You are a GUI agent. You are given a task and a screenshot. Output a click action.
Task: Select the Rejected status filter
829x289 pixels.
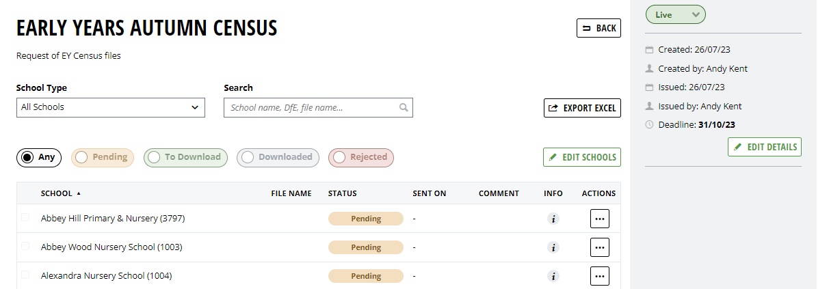coord(361,157)
